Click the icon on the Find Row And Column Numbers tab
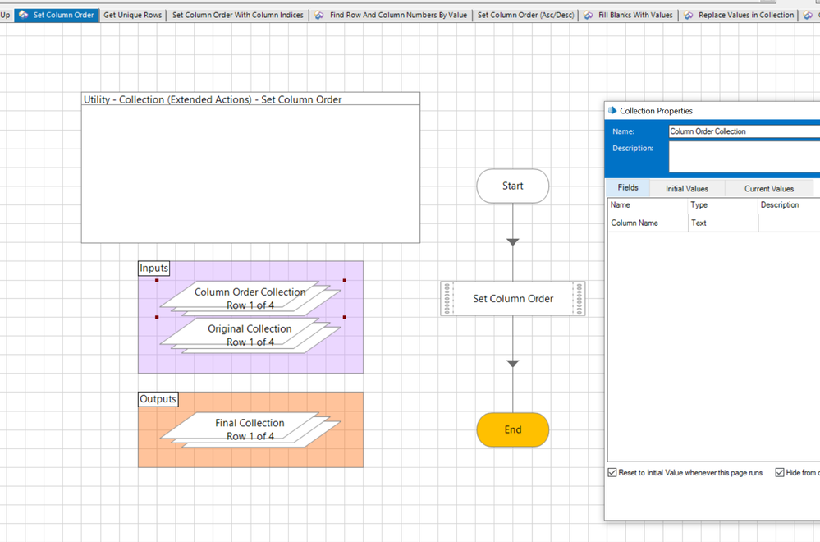This screenshot has width=820, height=542. point(319,15)
